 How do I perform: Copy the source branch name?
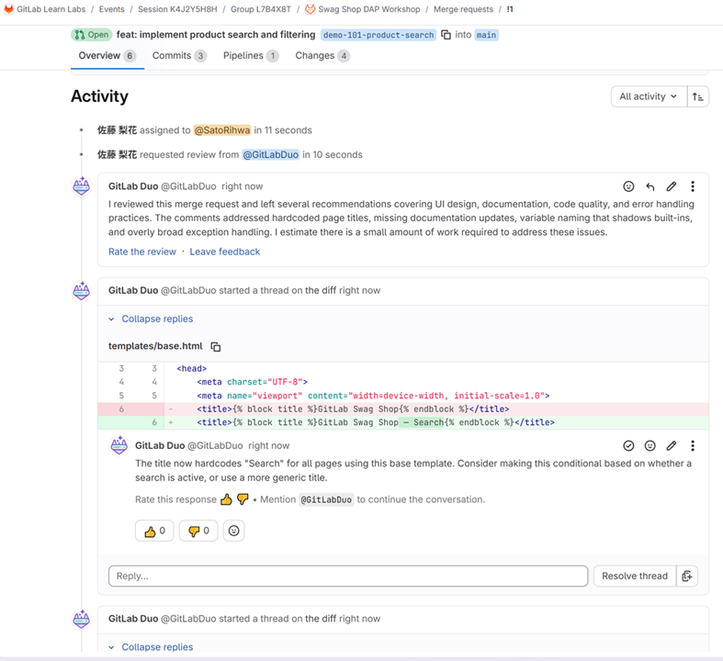[446, 35]
